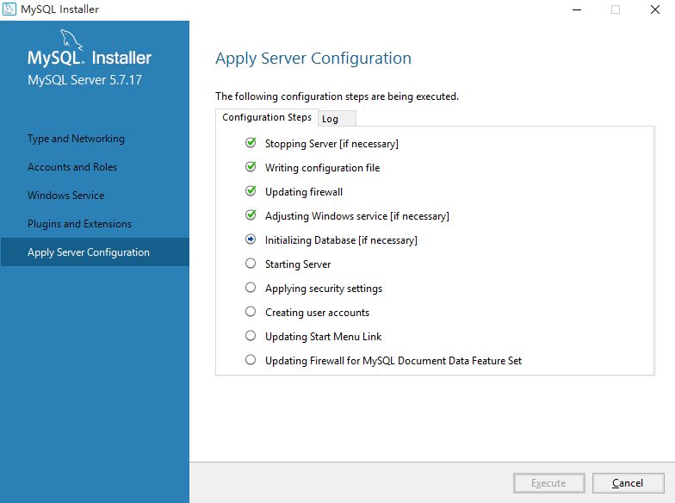Image resolution: width=675 pixels, height=503 pixels.
Task: Select the radio circle beside Starting Server
Action: click(x=251, y=264)
